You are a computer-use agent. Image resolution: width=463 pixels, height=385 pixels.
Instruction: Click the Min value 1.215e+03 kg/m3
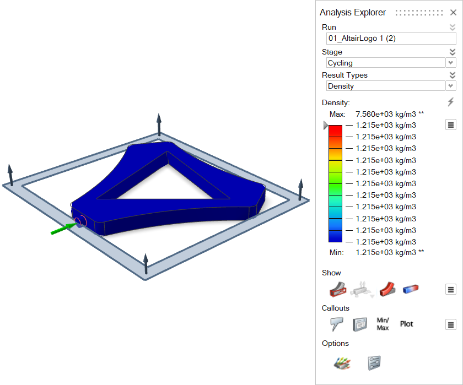[x=386, y=253]
